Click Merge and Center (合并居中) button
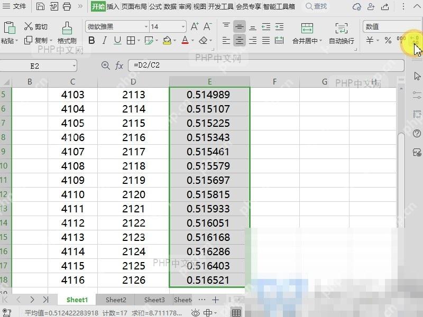Viewport: 423px width, 317px height. (x=307, y=33)
